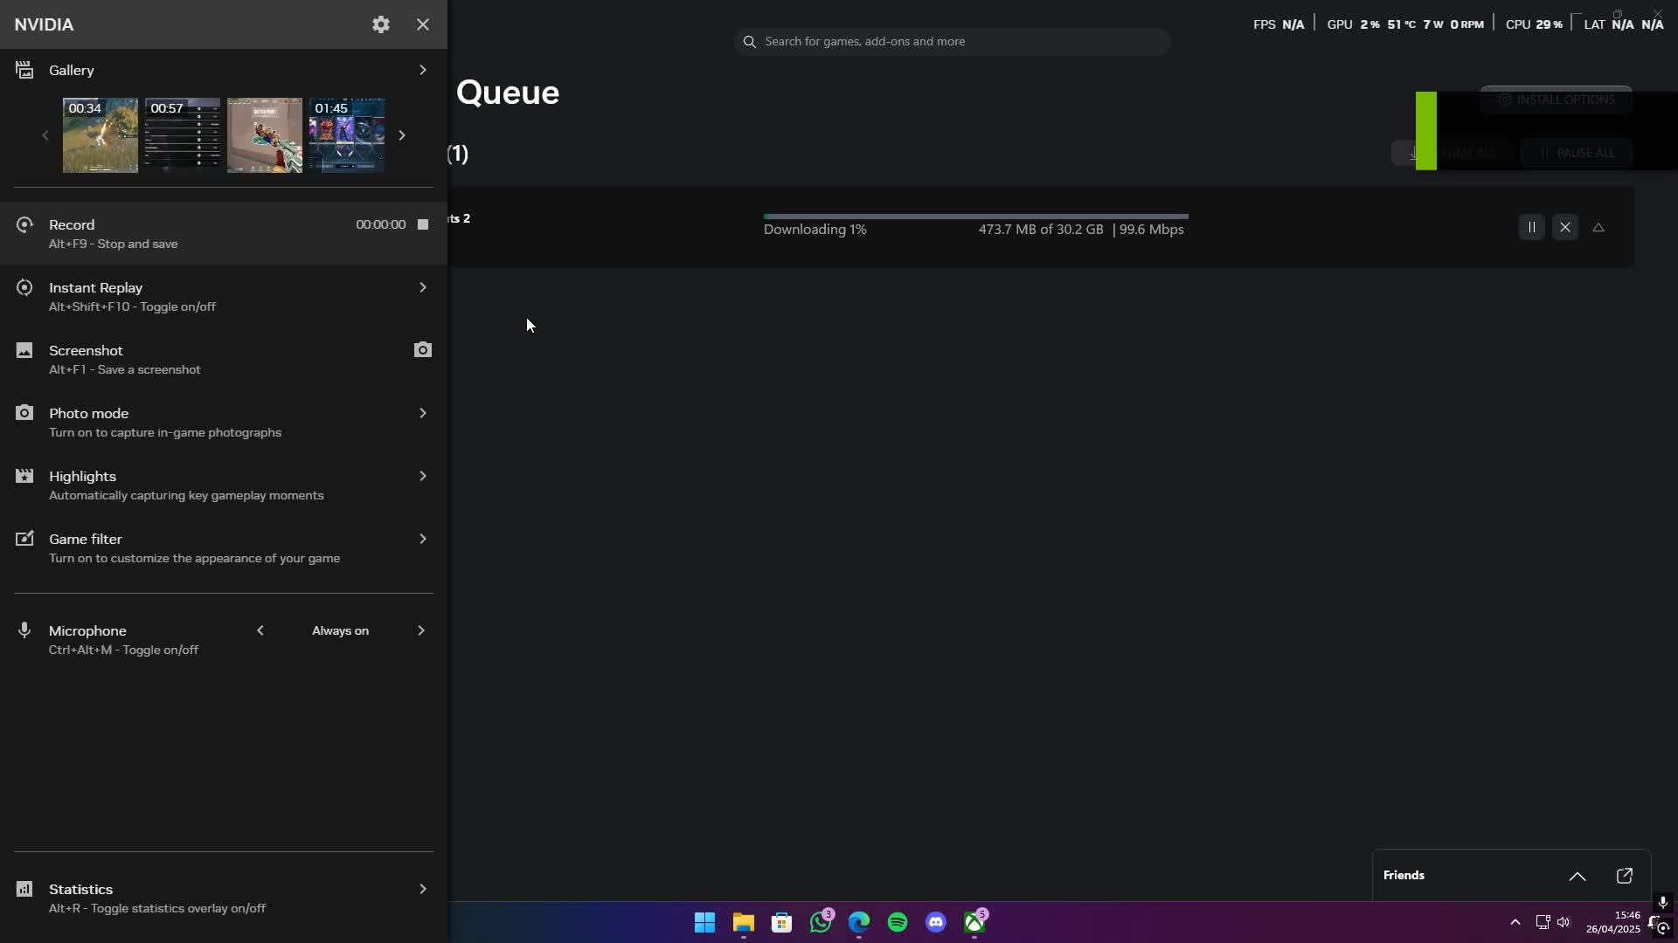
Task: Open the 00:57 gallery video thumbnail
Action: click(183, 135)
